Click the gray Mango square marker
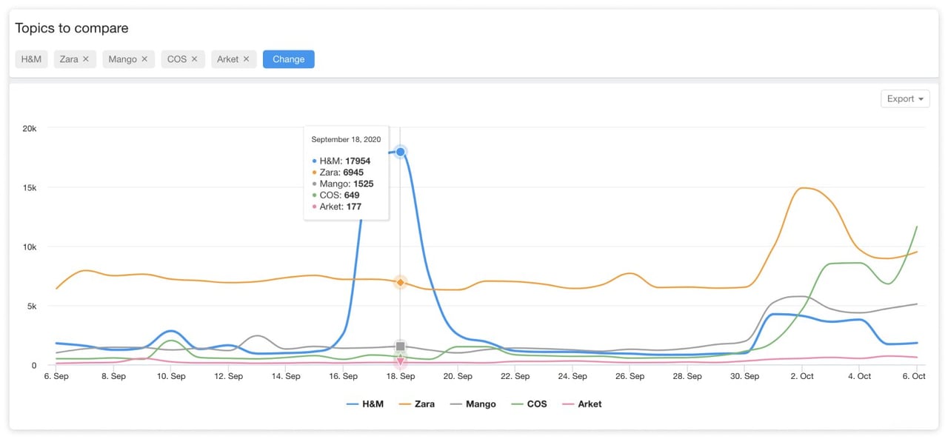This screenshot has width=948, height=439. (x=401, y=346)
